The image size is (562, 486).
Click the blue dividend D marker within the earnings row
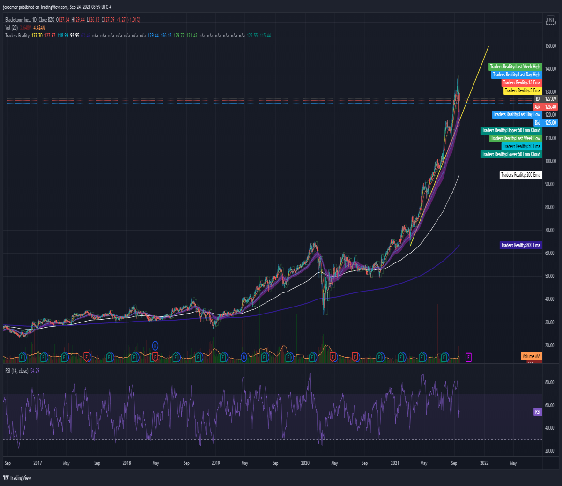pos(244,358)
